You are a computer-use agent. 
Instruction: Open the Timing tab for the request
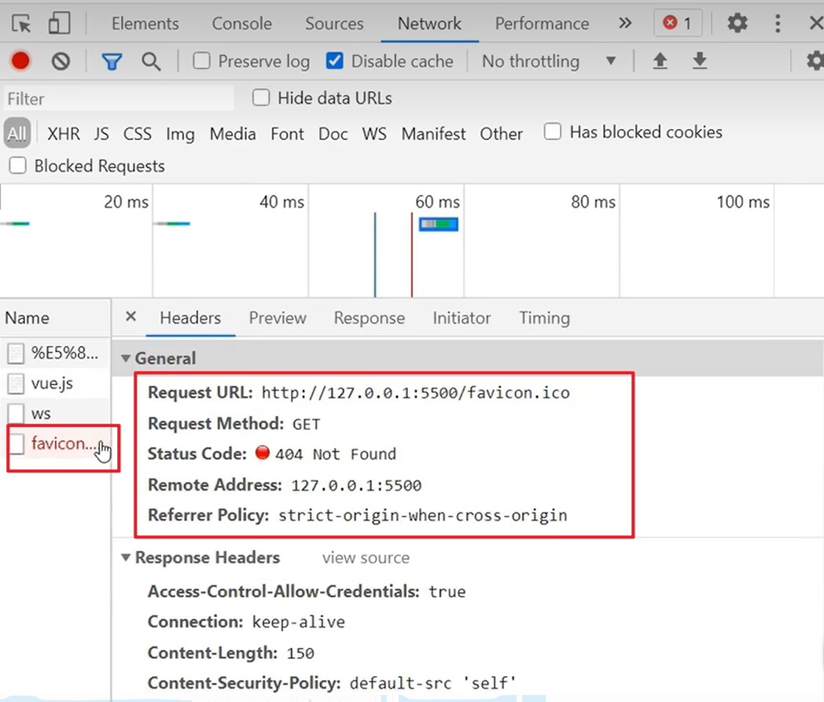tap(544, 318)
